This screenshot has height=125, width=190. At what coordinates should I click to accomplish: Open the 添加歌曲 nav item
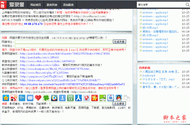tap(68, 5)
